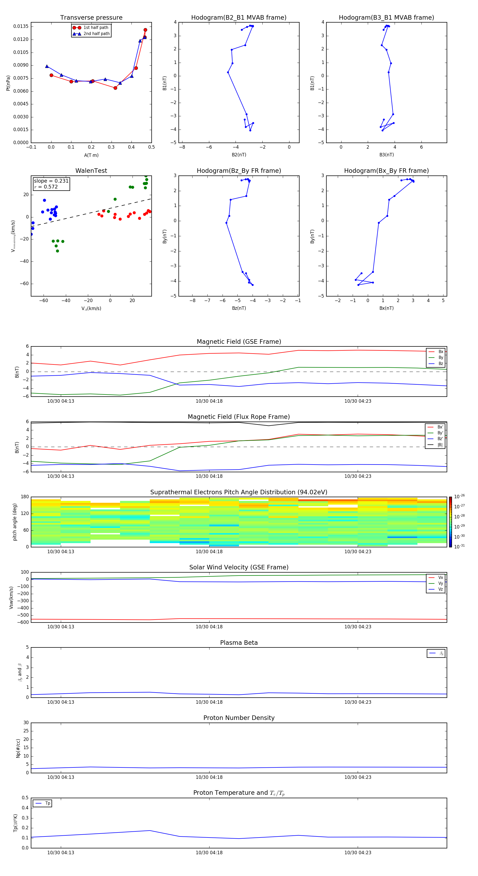Click Suprathermal Electrons Pitch Angle Distribution title
Screen dimensions: 478x876
[x=239, y=492]
